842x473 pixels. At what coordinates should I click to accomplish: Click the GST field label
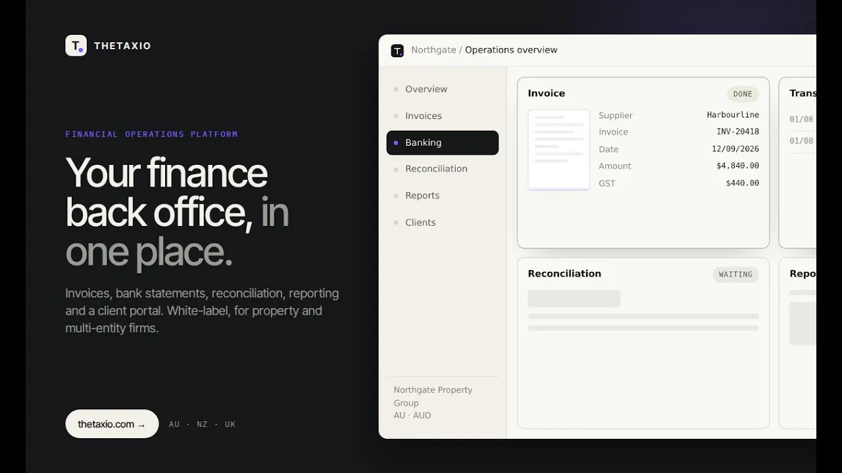pos(607,183)
